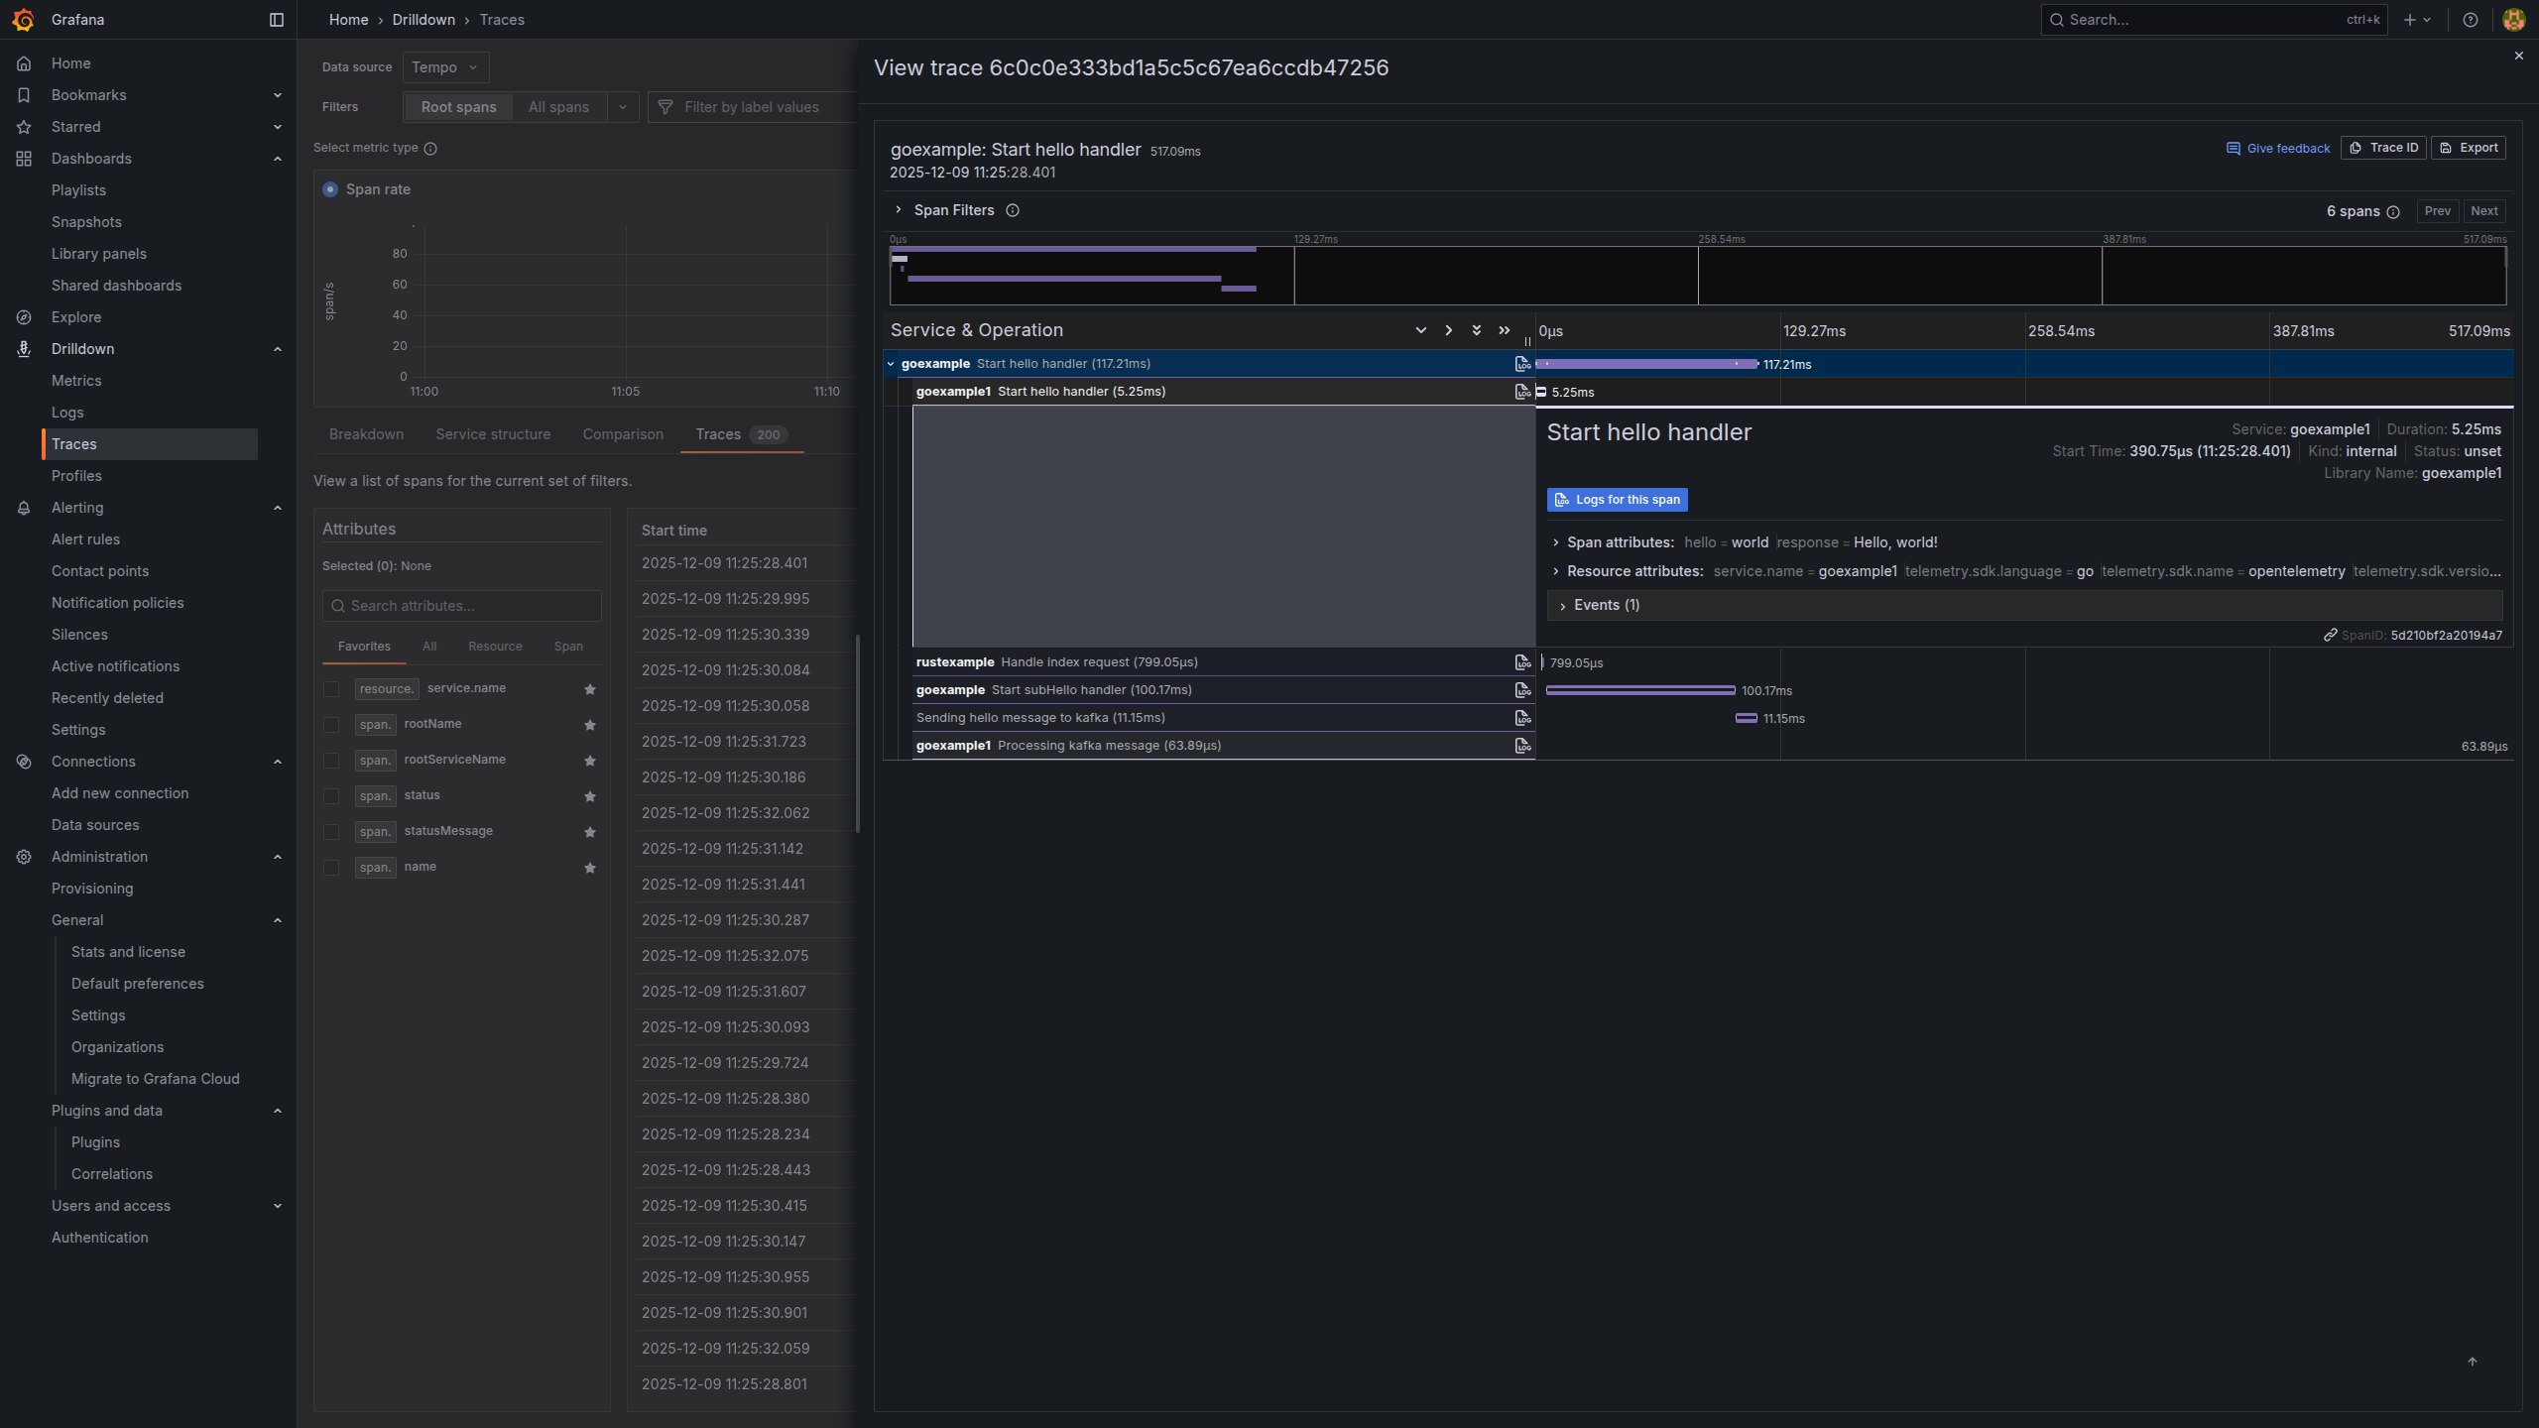
Task: Click Span Filters info icon
Action: [1013, 210]
